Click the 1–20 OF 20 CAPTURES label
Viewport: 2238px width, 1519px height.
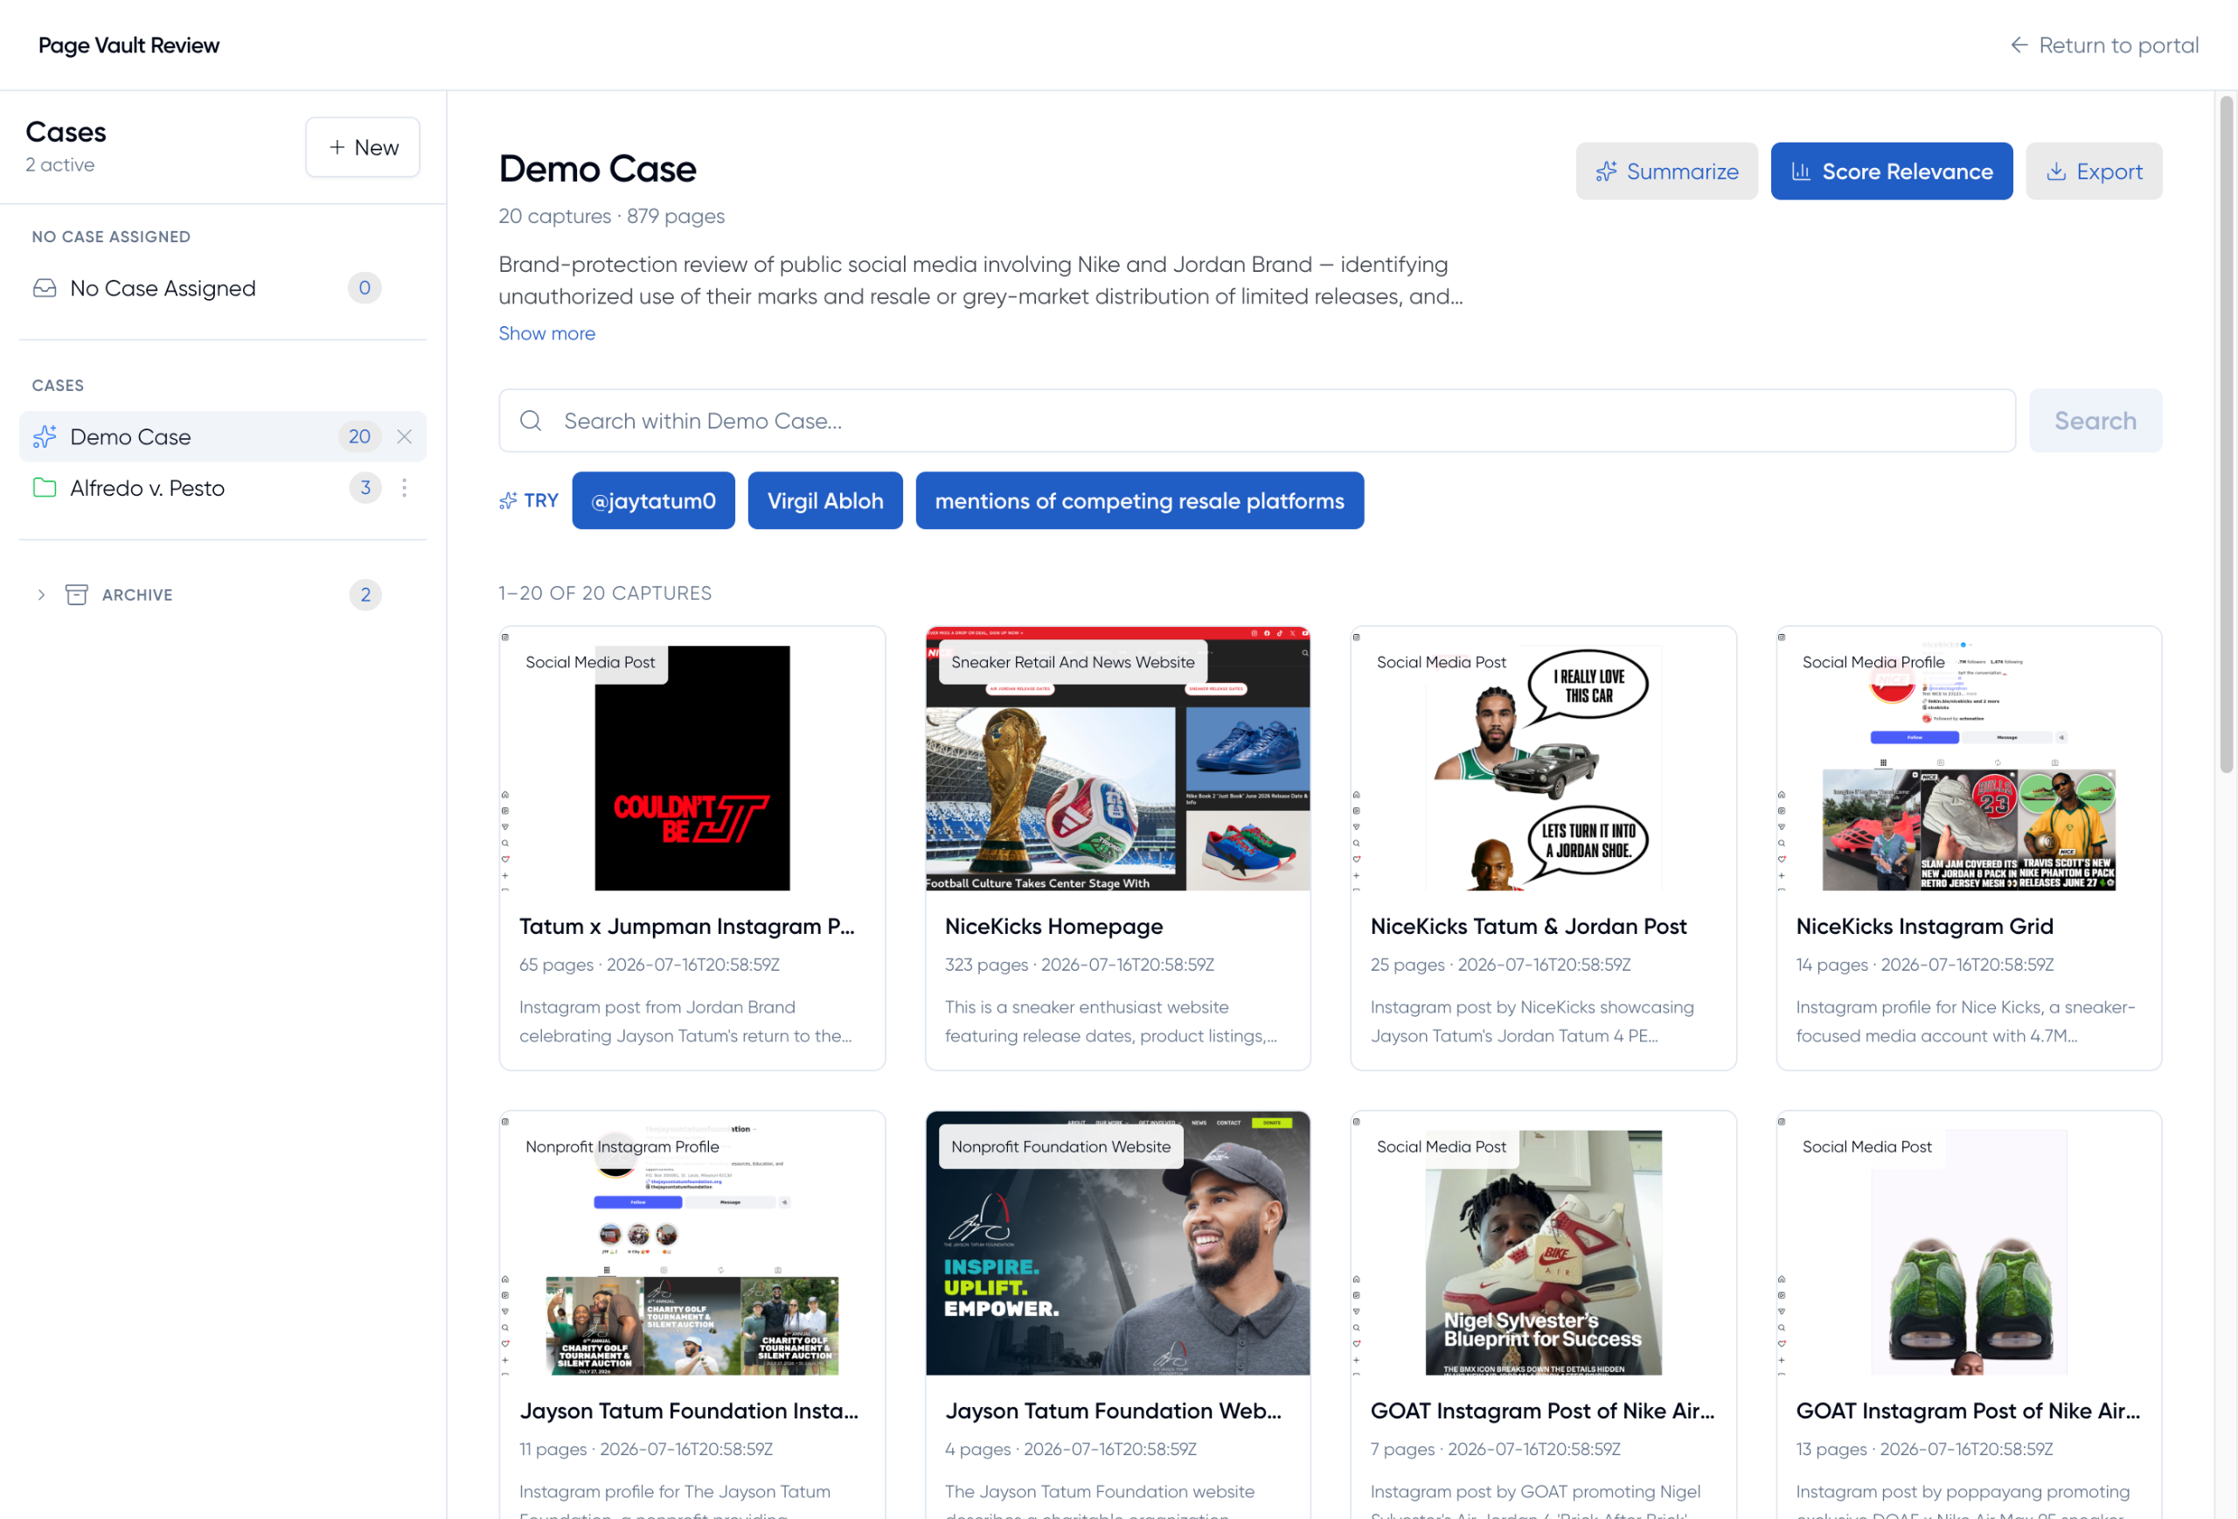[605, 593]
